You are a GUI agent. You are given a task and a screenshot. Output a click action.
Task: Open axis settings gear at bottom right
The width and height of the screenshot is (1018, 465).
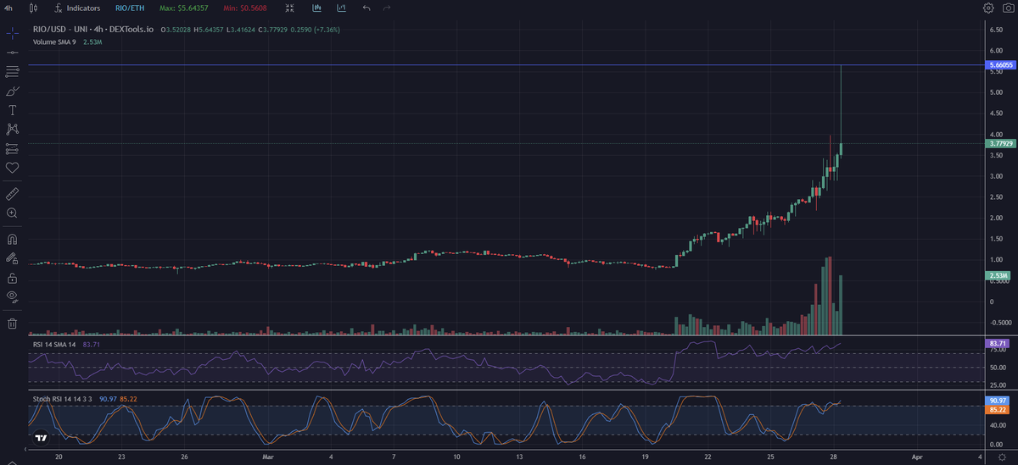click(x=1002, y=457)
